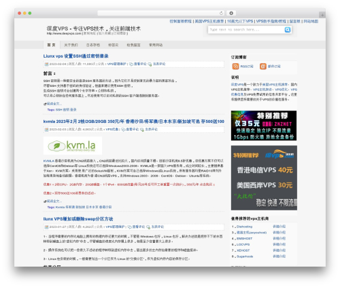Click view-comments bubble icon on swap post
The image size is (340, 287).
click(x=129, y=227)
